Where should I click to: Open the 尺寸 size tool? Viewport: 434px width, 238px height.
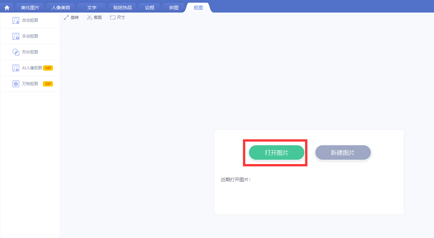[118, 17]
